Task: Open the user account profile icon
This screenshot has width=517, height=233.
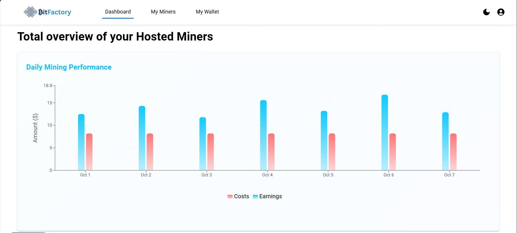Action: [501, 12]
